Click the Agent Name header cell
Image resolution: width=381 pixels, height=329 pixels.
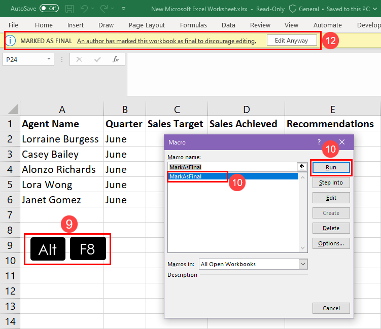click(62, 124)
